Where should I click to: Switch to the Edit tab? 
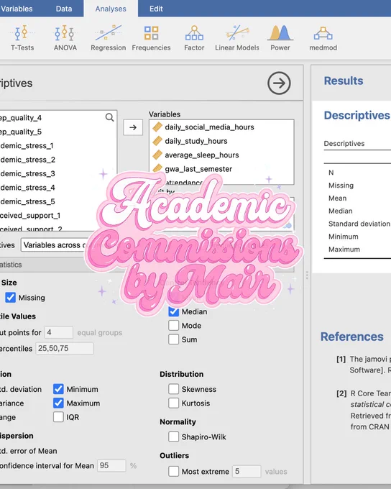point(156,9)
